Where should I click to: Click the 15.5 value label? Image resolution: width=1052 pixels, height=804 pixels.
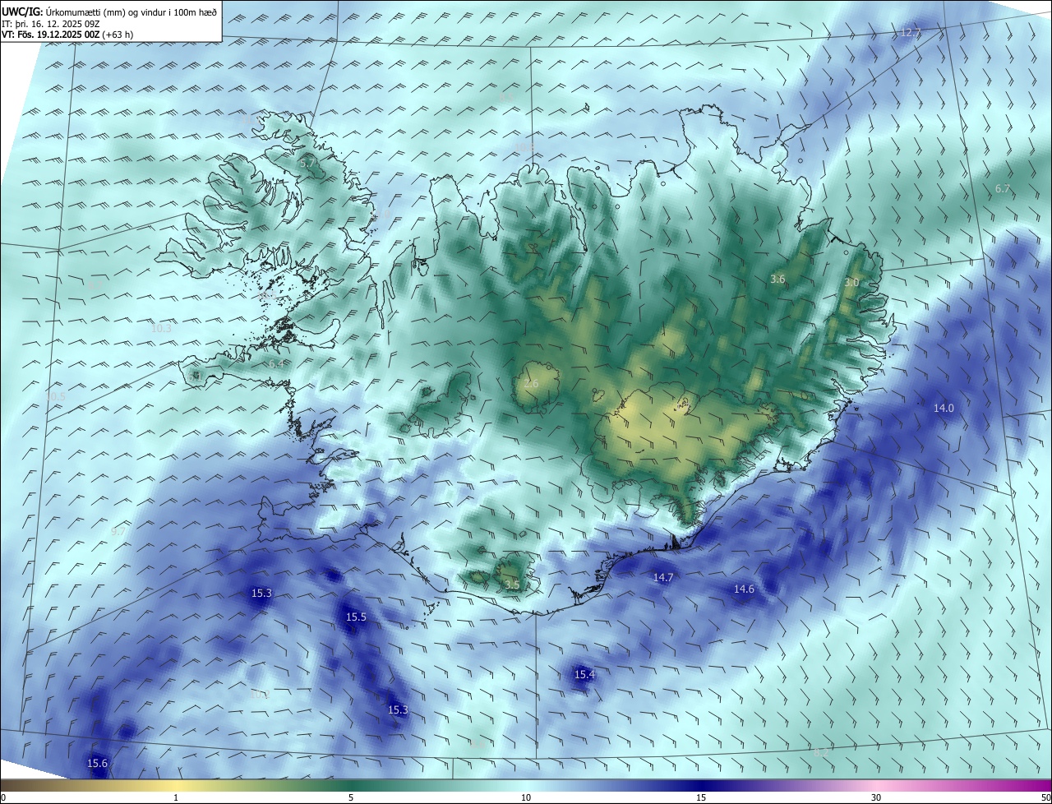[356, 617]
